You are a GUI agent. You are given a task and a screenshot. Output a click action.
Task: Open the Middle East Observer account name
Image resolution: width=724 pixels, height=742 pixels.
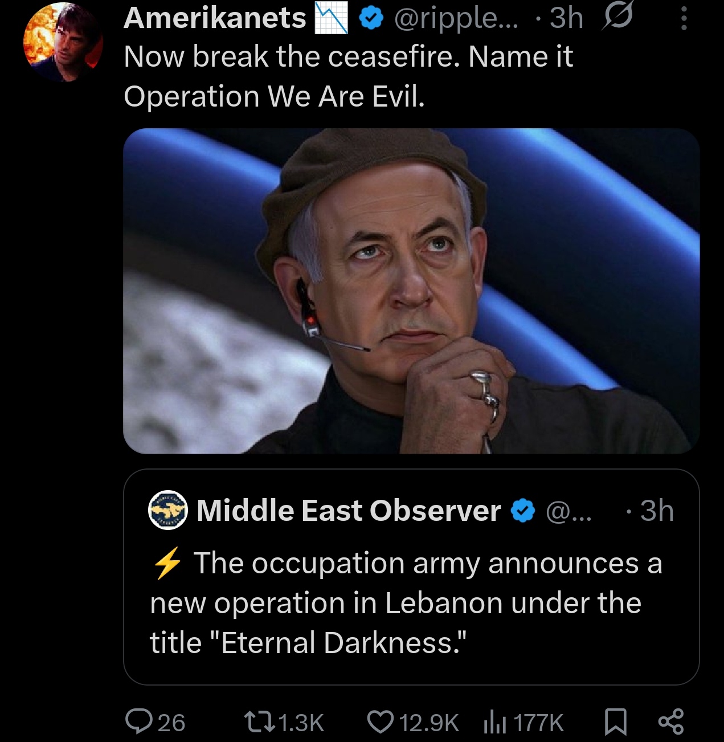coord(348,510)
